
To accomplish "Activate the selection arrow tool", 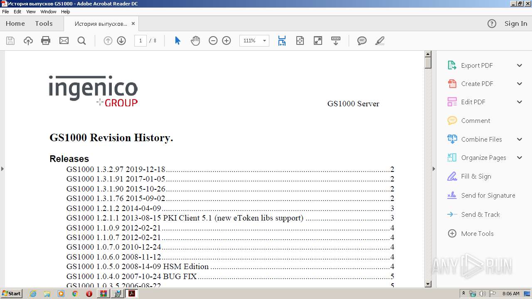I will pyautogui.click(x=178, y=41).
